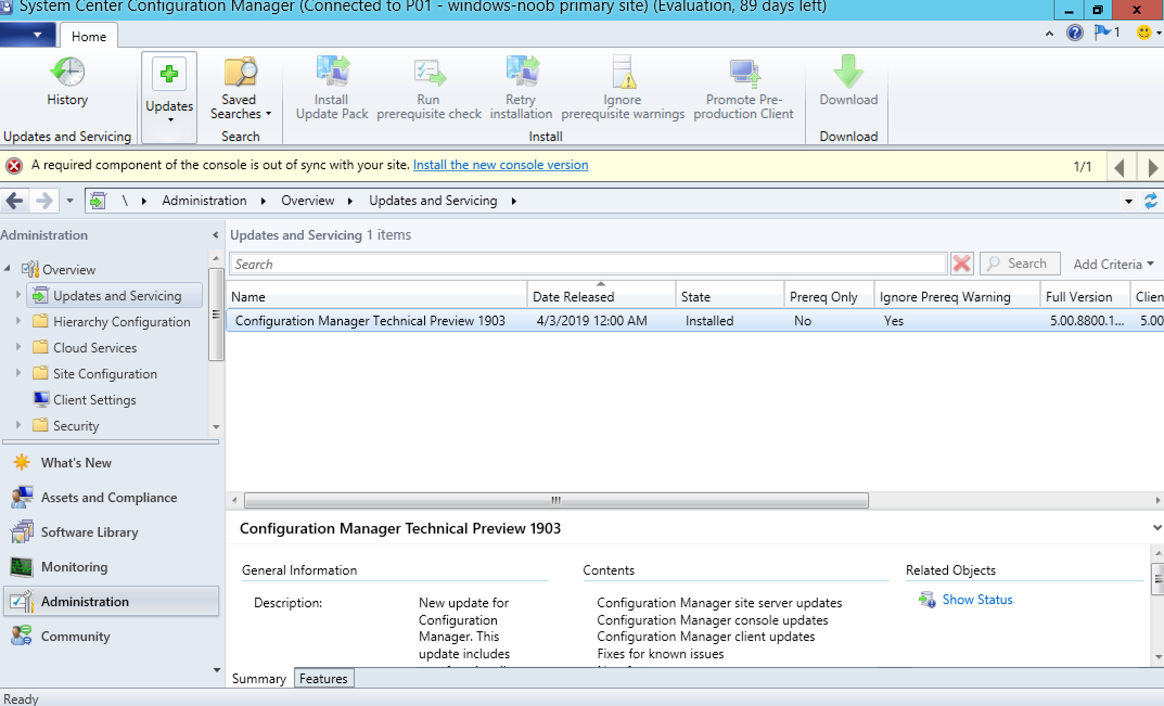
Task: Collapse the details pane chevron
Action: point(1156,528)
